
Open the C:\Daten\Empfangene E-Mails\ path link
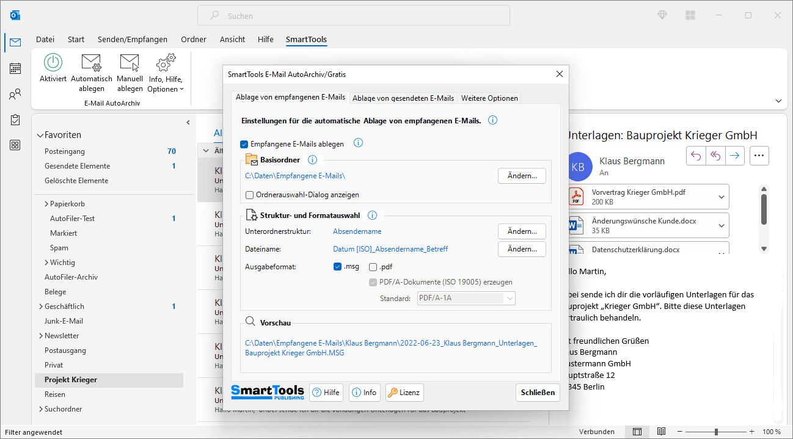(x=295, y=176)
